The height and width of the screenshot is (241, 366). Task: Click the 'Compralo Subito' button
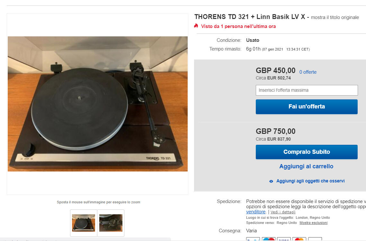click(307, 152)
